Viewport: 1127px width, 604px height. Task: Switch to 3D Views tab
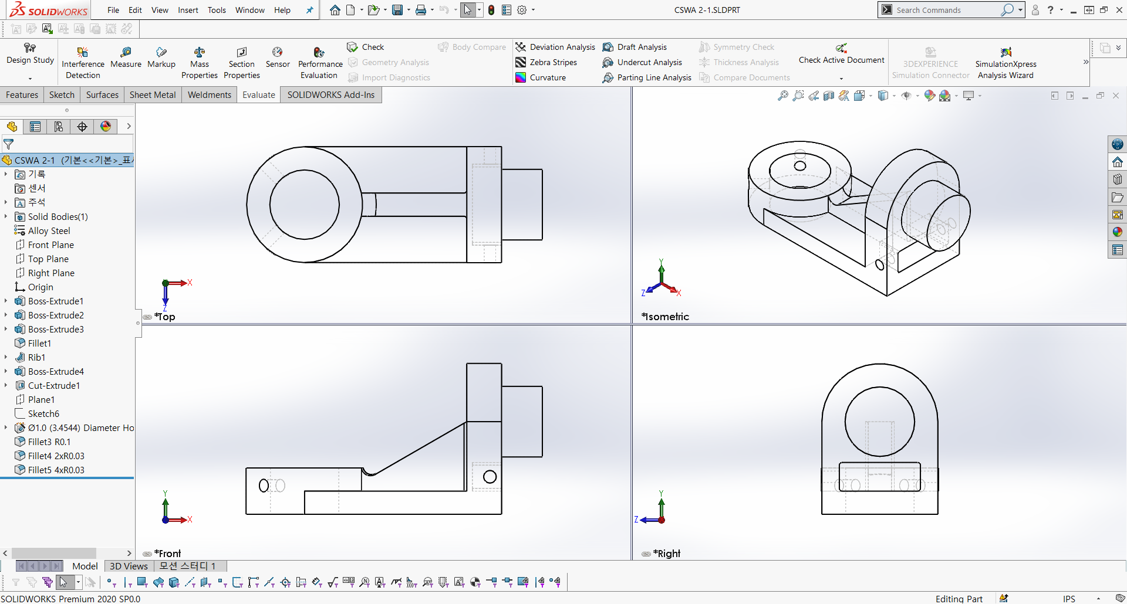click(129, 566)
